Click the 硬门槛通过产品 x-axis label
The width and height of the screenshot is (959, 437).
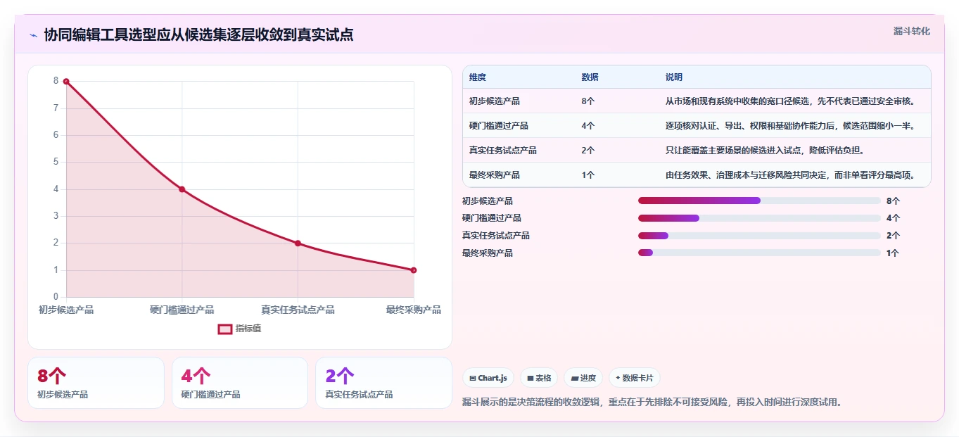(x=182, y=310)
